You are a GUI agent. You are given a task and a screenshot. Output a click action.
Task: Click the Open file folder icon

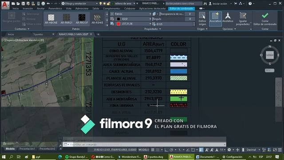18,4
